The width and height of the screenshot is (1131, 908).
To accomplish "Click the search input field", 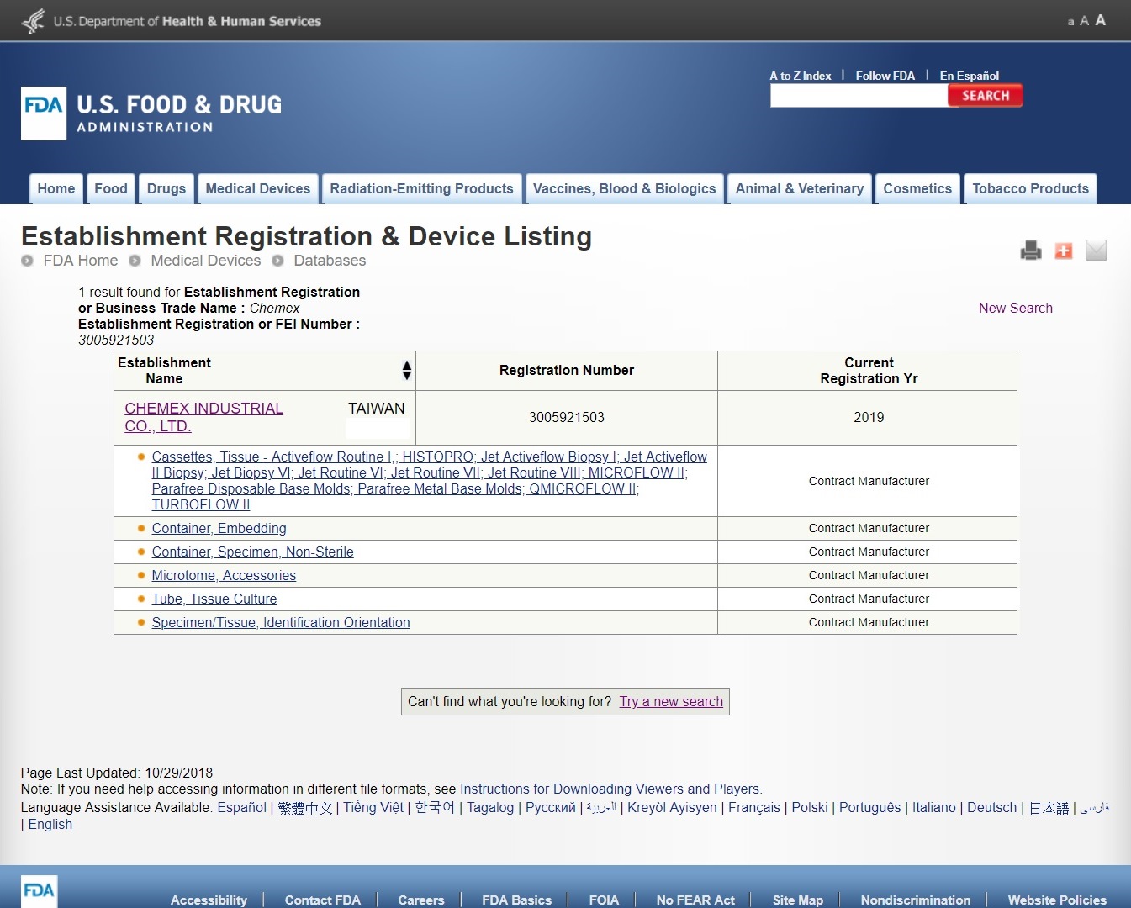I will [859, 96].
